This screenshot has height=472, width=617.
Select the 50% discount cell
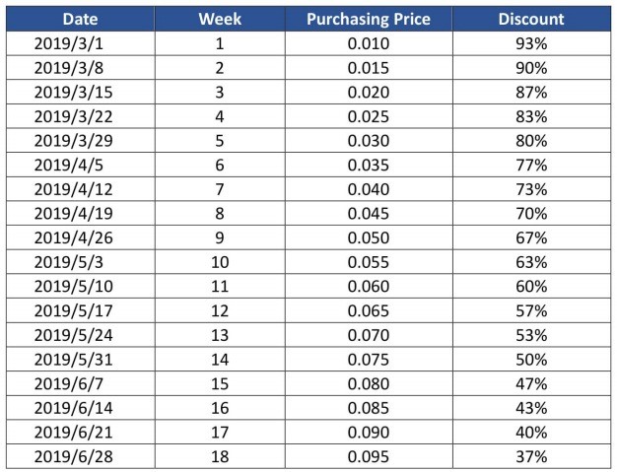[x=531, y=359]
